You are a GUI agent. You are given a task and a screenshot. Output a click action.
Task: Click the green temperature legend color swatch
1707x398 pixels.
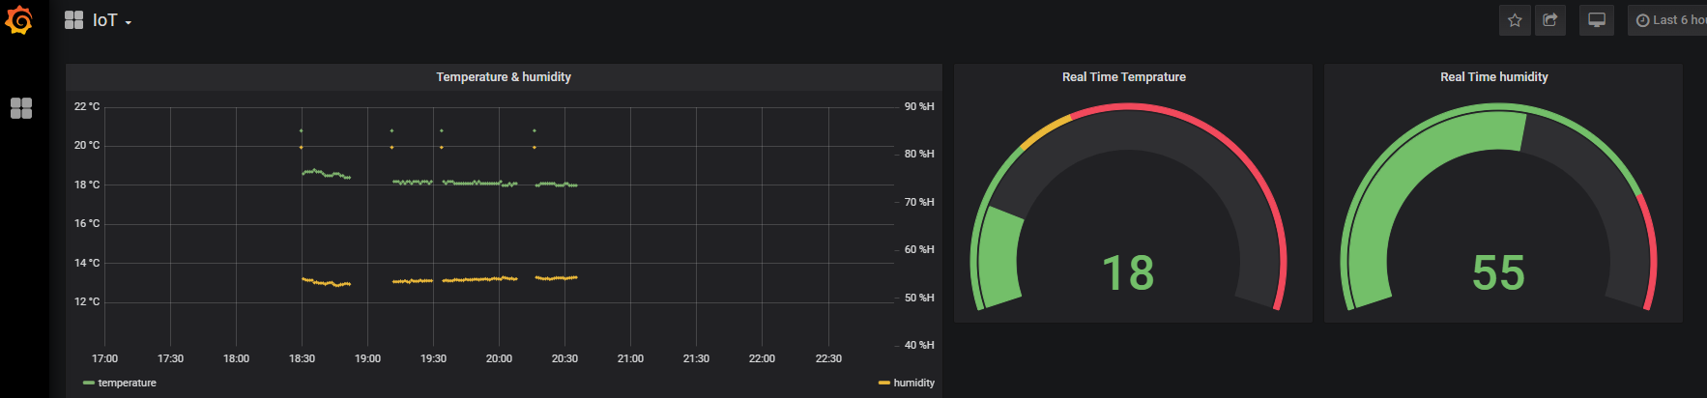click(x=89, y=384)
